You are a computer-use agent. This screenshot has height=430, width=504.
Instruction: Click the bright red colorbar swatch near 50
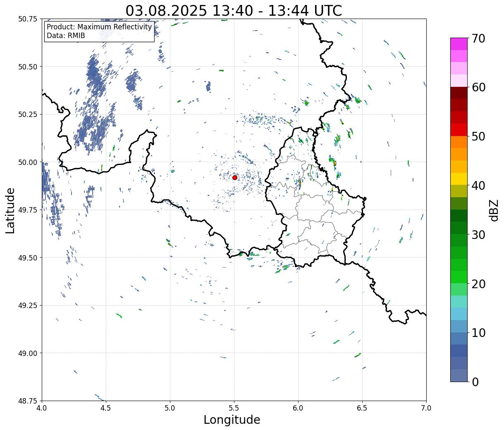click(x=459, y=130)
